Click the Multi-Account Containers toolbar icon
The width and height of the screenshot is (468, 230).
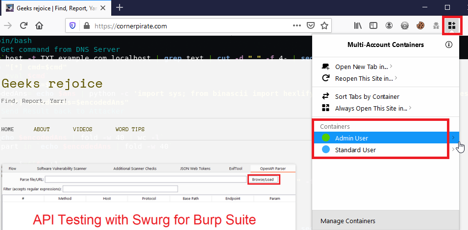(x=451, y=25)
